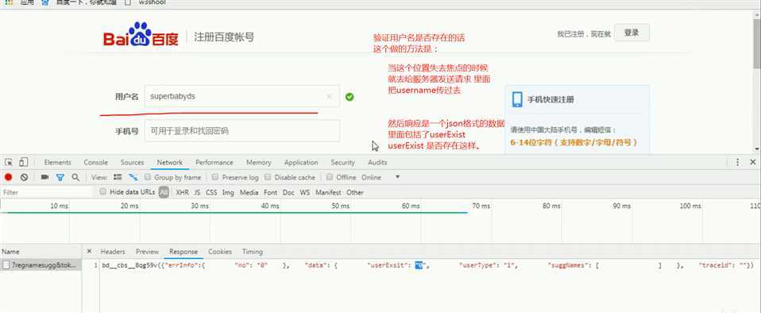
Task: Select the ?regnamesugg&tok request row
Action: click(41, 265)
